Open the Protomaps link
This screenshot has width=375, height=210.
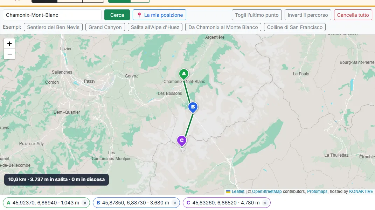point(317,192)
